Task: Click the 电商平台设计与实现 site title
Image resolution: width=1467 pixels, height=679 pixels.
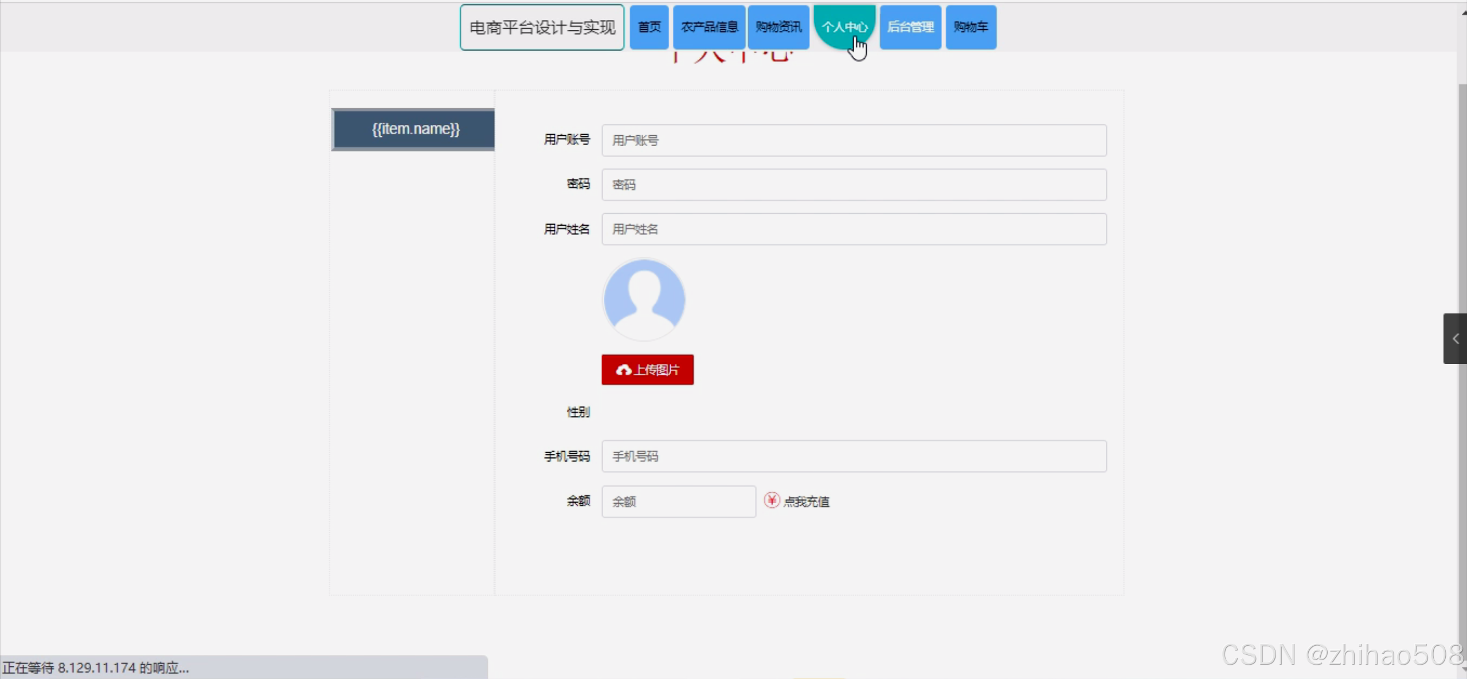Action: coord(542,28)
